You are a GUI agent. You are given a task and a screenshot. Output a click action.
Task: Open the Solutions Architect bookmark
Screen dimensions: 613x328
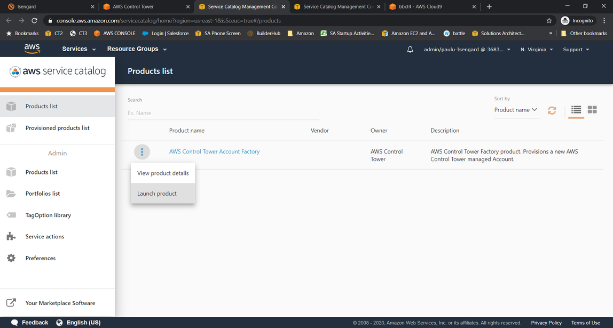(x=498, y=34)
